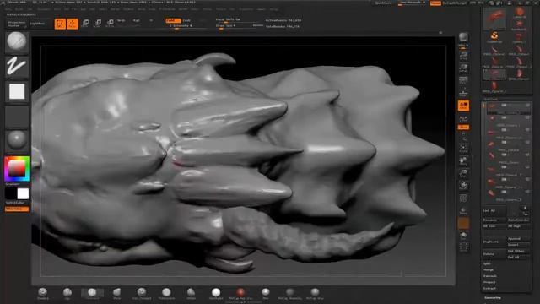The width and height of the screenshot is (540, 304).
Task: Toggle the orange Transp button
Action: pyautogui.click(x=463, y=223)
